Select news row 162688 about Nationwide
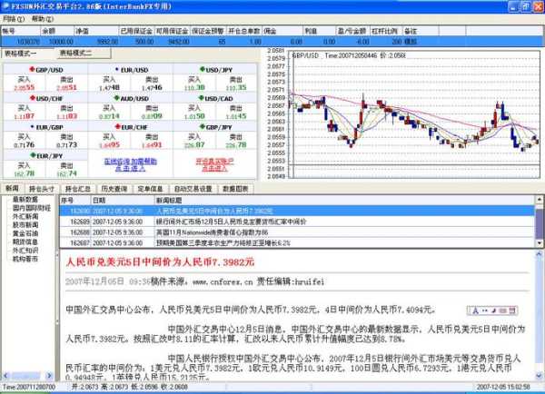Viewport: 545px width, 394px height. click(297, 232)
